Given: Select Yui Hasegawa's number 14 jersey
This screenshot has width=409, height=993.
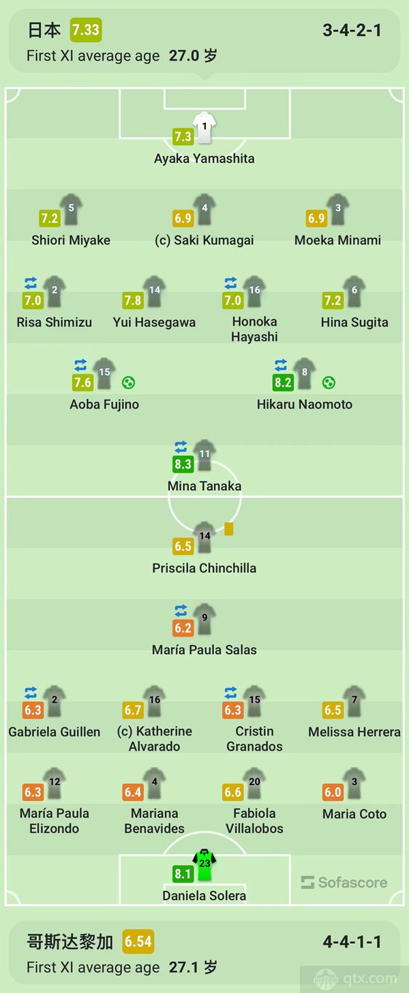Looking at the screenshot, I should pyautogui.click(x=155, y=291).
